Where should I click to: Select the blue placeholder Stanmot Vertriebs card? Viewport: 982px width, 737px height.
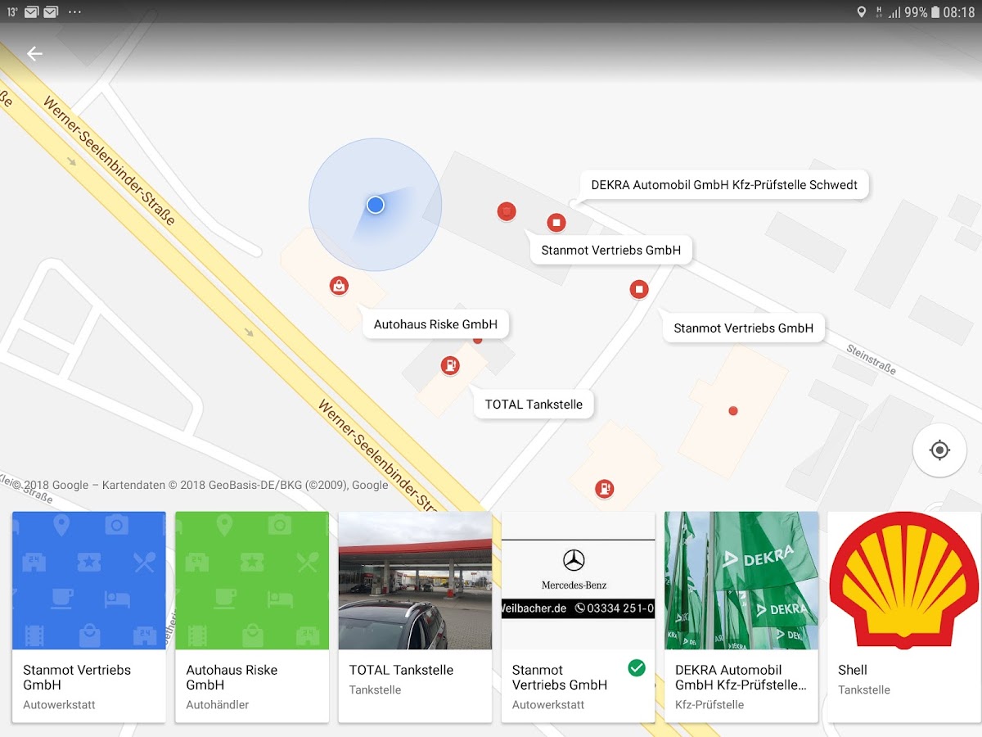[x=88, y=581]
